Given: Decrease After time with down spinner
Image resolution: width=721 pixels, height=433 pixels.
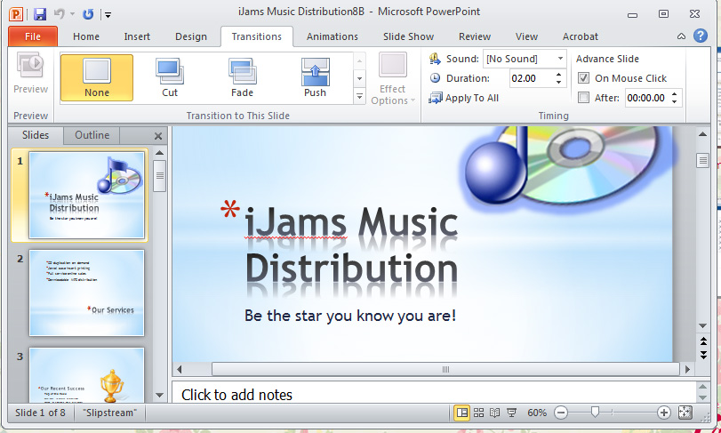Looking at the screenshot, I should coord(675,101).
